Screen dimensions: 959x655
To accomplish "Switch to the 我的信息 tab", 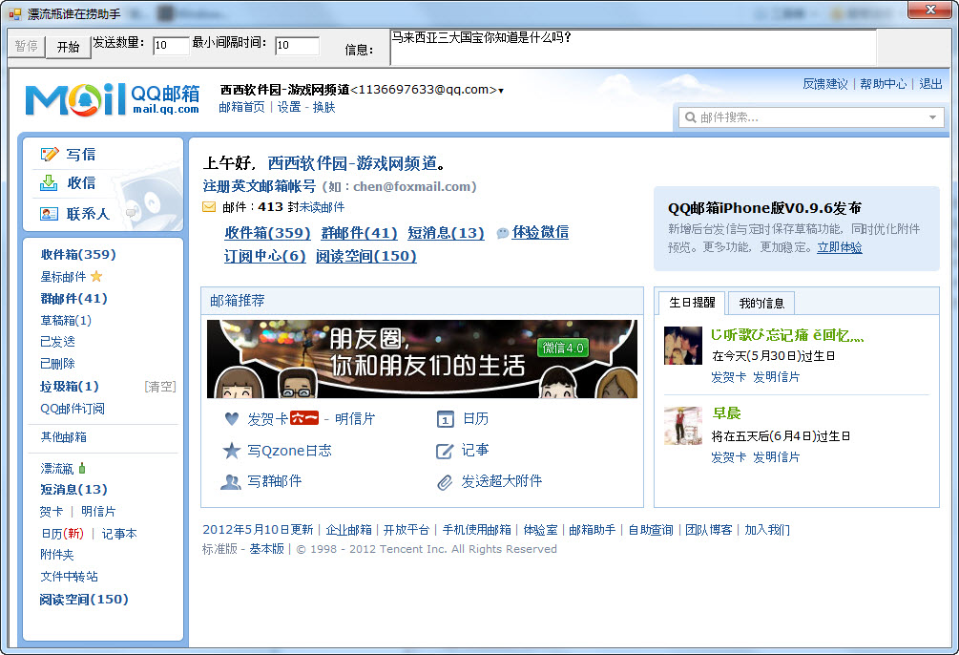I will (761, 303).
